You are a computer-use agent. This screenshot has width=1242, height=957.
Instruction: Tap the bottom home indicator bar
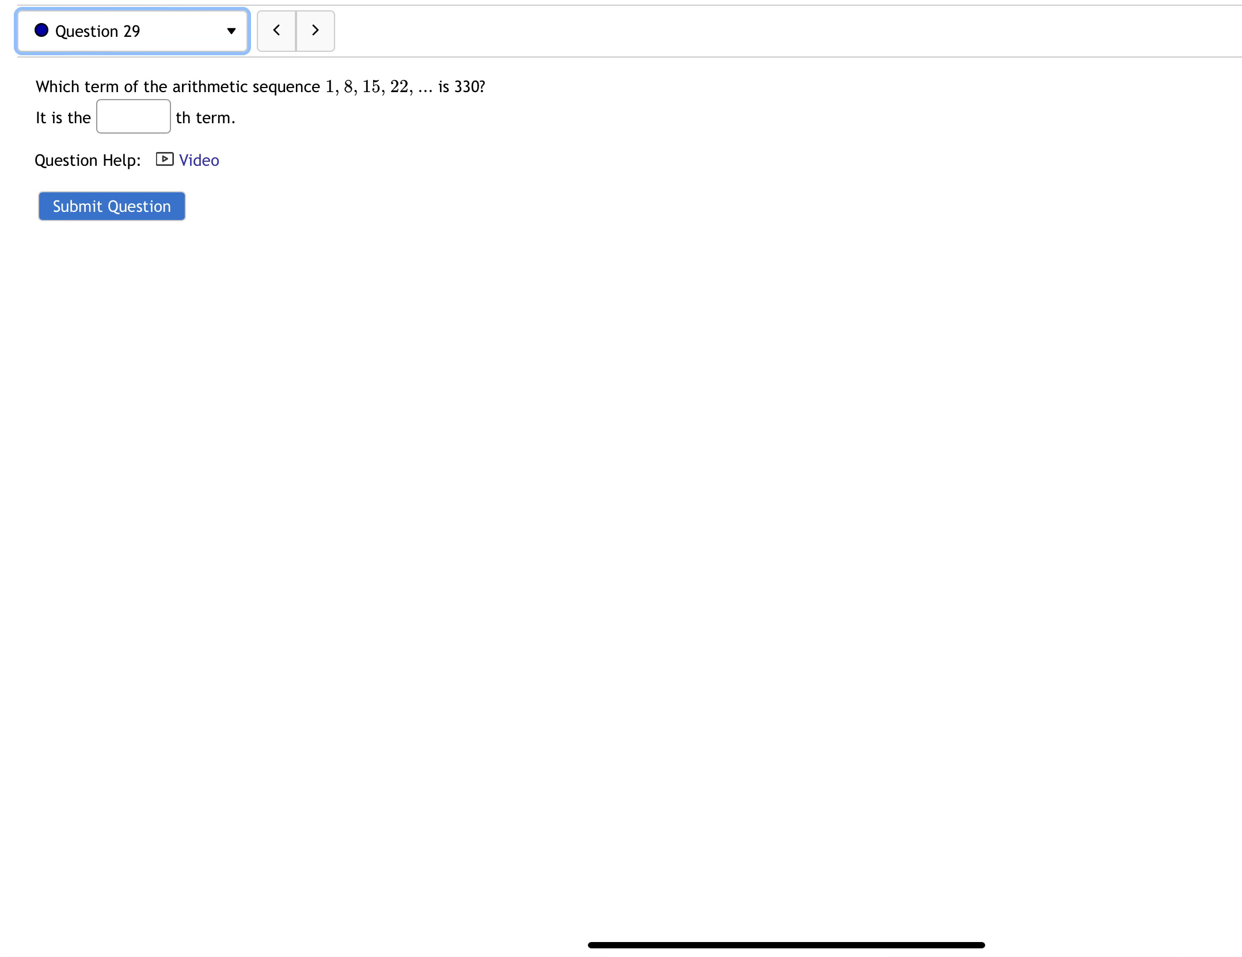786,945
